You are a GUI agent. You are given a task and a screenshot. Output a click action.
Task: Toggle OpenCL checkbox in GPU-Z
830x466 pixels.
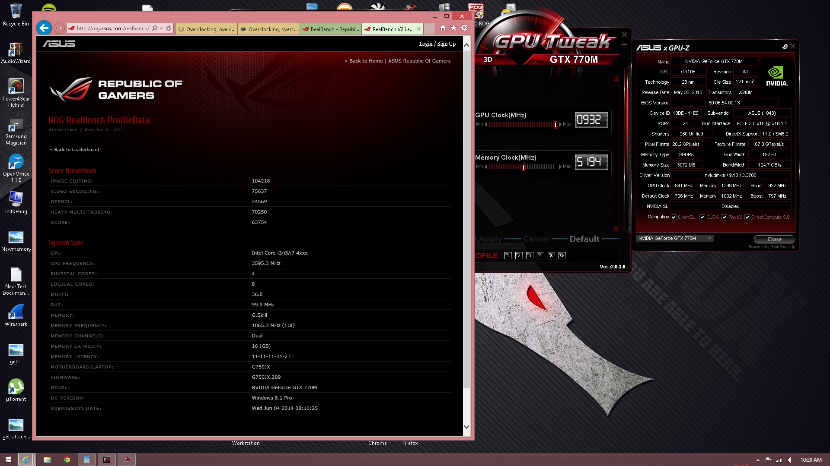click(x=674, y=217)
